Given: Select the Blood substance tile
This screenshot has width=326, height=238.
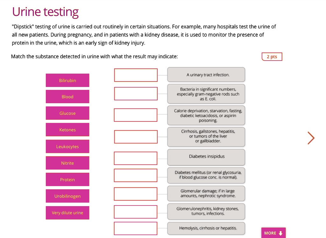Looking at the screenshot, I should (x=67, y=97).
